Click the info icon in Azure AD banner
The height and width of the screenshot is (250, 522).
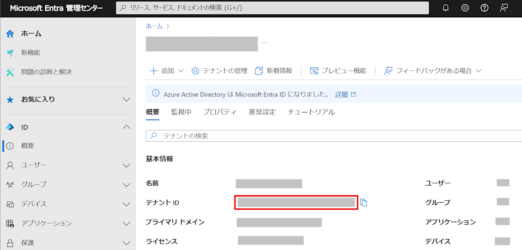coord(155,93)
